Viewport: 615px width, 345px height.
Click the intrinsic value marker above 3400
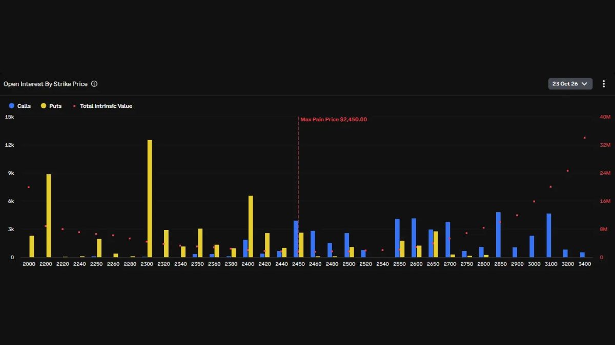pos(585,137)
